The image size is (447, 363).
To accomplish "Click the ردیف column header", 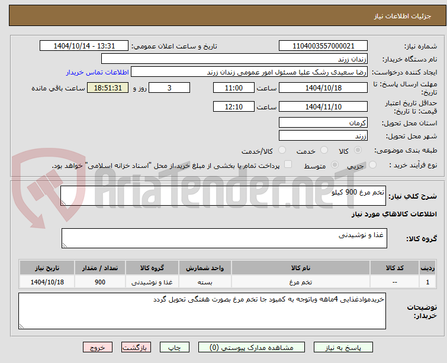I will click(427, 268).
